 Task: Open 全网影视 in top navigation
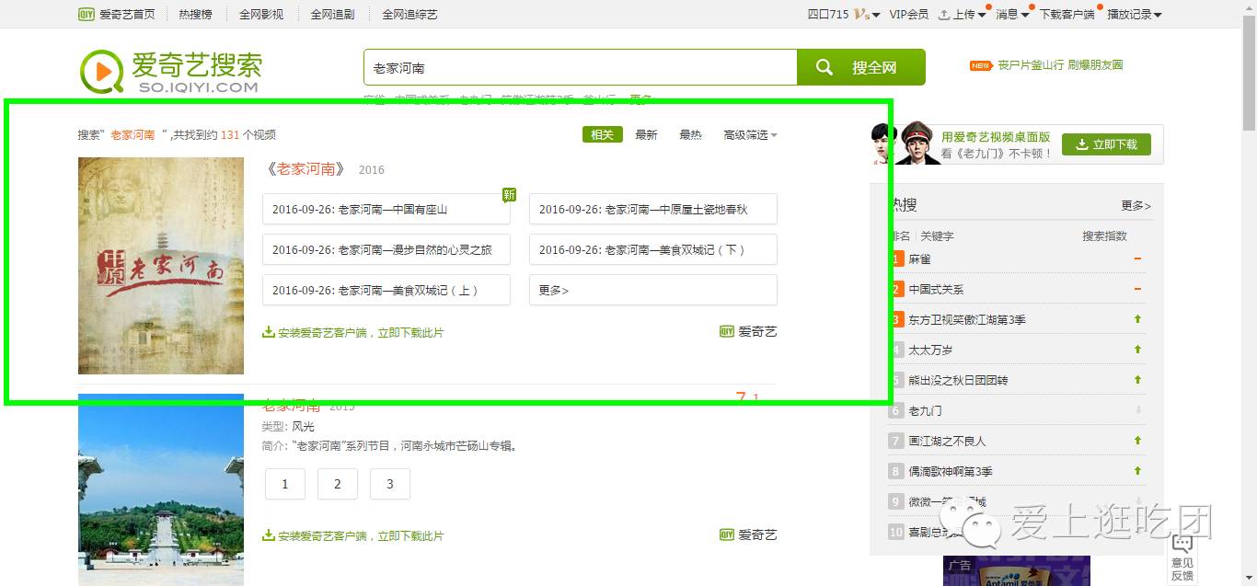point(261,14)
